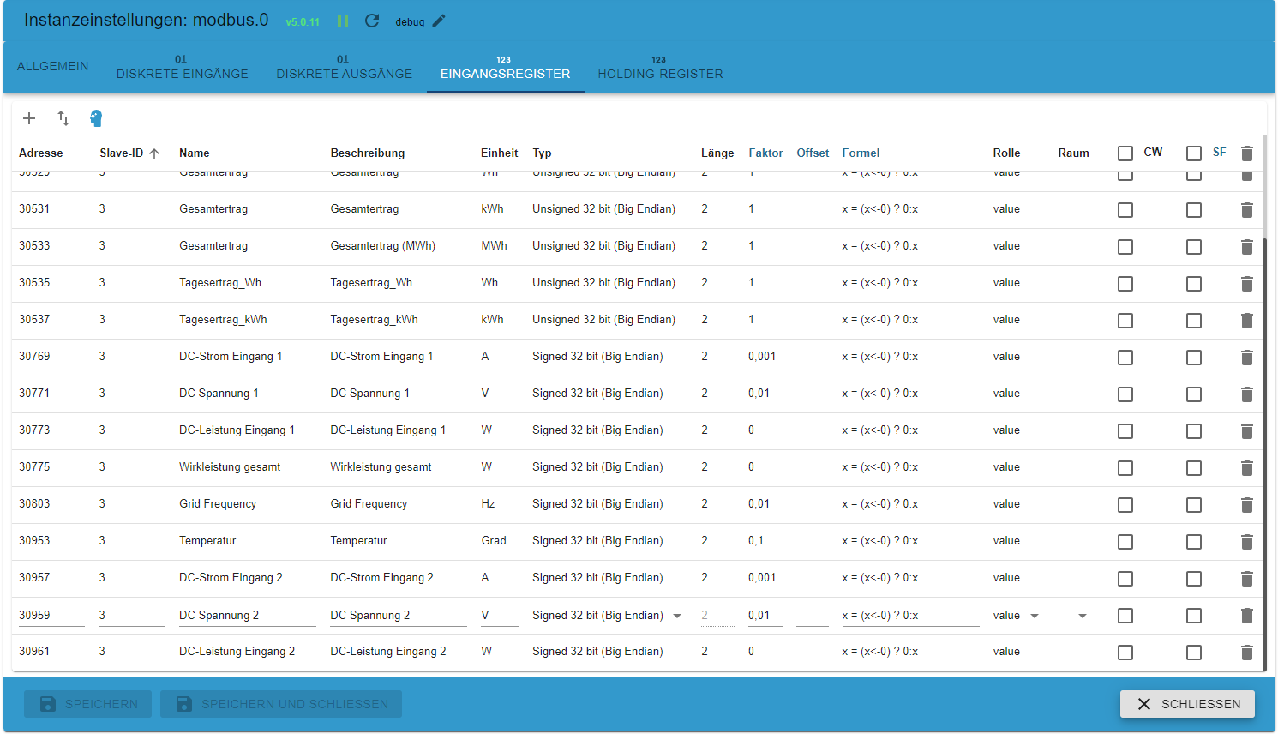This screenshot has height=734, width=1278.
Task: Edit Einheit field V in row 30959
Action: 500,616
